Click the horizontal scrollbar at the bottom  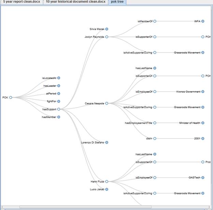[x=85, y=207]
